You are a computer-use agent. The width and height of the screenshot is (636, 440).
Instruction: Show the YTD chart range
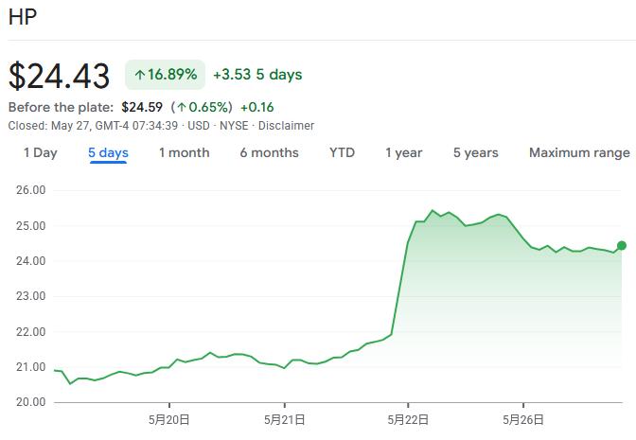pos(342,153)
